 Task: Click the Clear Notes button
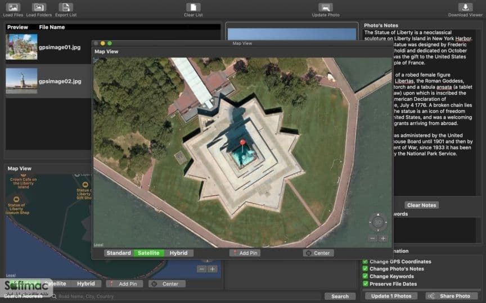coord(421,205)
